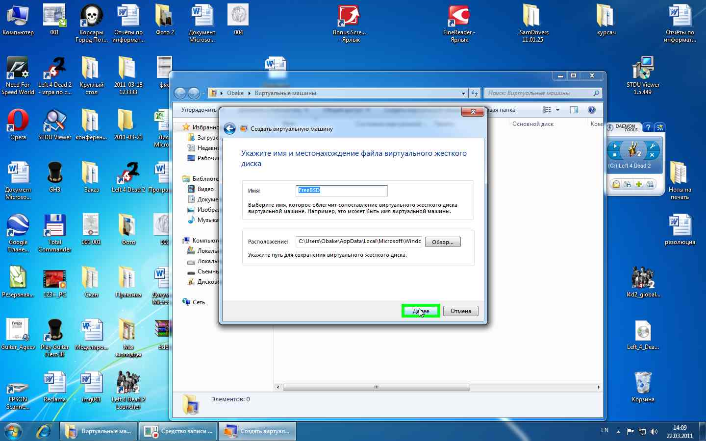Click the EN language indicator in tray

(x=605, y=430)
